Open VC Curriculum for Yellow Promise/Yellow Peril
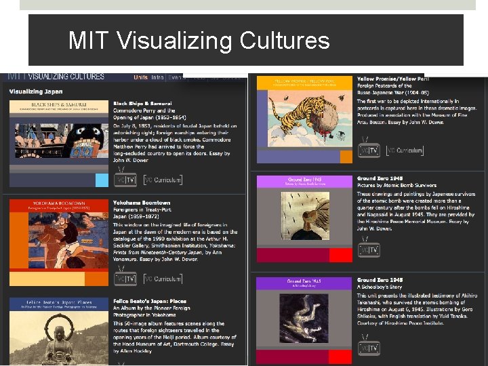 point(405,150)
